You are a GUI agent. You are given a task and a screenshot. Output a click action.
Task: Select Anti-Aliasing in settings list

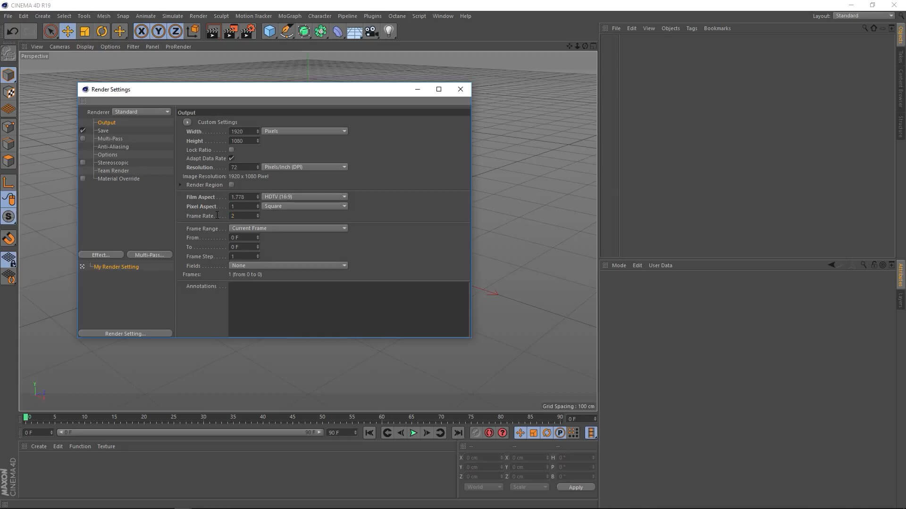[113, 147]
